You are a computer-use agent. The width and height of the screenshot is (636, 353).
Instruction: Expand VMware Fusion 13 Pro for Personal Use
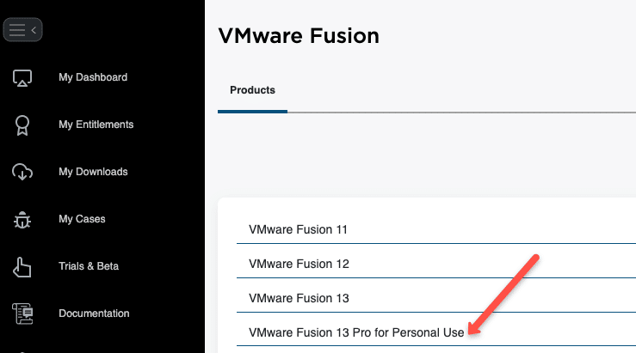click(x=436, y=332)
